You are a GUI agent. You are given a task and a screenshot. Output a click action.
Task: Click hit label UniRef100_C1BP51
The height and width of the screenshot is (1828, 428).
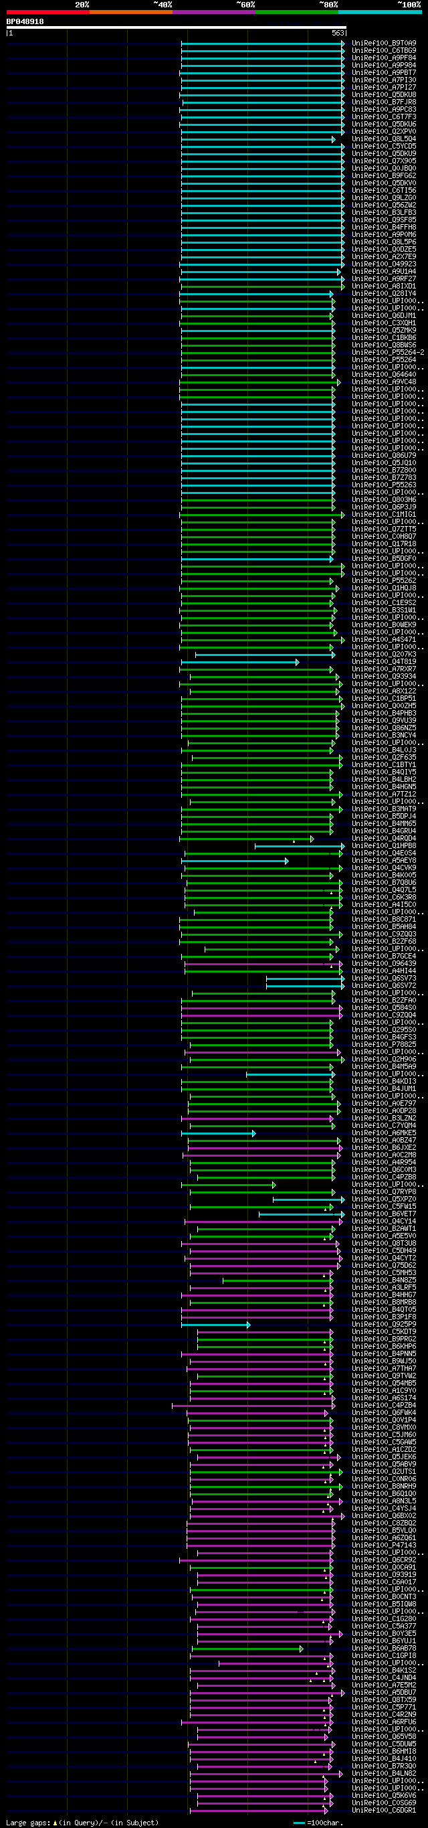coord(383,698)
